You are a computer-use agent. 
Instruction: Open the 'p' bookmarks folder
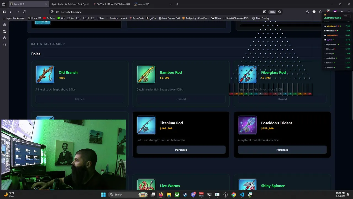point(79,18)
